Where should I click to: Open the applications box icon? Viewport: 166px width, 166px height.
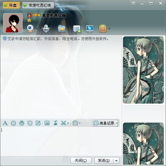pos(103,29)
